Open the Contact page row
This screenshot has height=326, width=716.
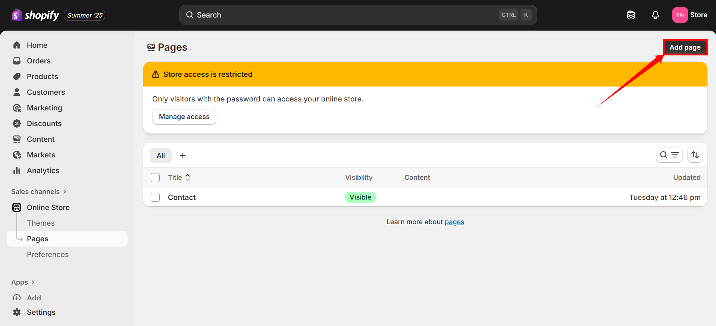(425, 197)
